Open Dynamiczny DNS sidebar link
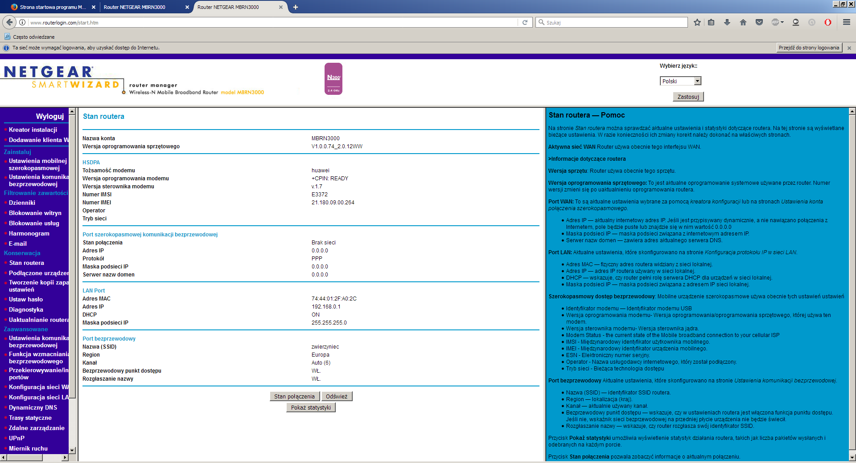The image size is (856, 463). 33,407
